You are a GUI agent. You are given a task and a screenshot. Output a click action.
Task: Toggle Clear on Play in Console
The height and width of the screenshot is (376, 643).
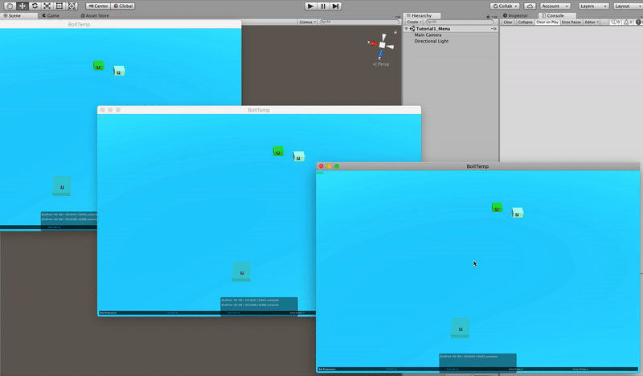click(547, 22)
